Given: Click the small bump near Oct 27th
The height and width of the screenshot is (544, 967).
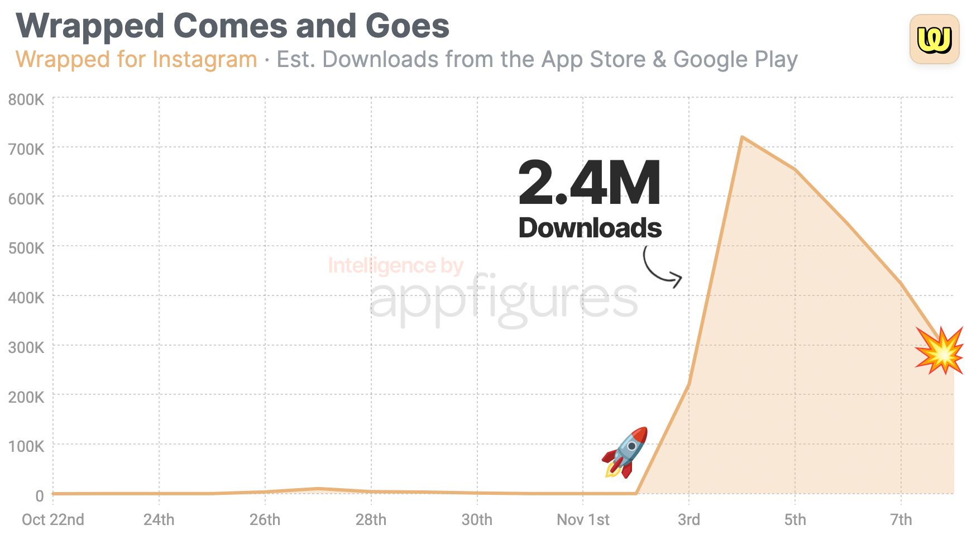Looking at the screenshot, I should click(318, 489).
